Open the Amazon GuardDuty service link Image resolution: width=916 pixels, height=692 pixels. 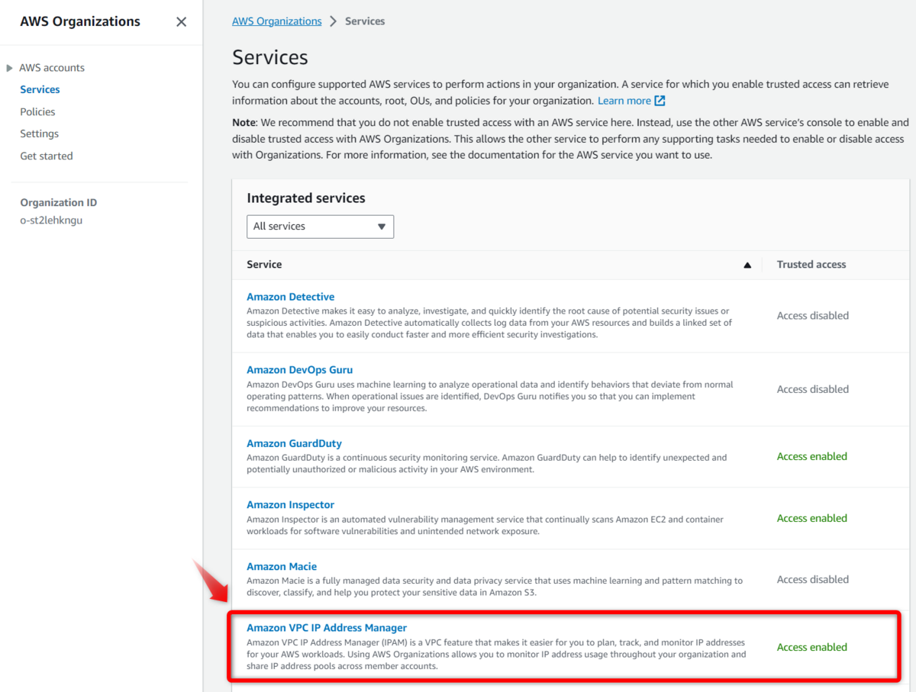coord(294,443)
